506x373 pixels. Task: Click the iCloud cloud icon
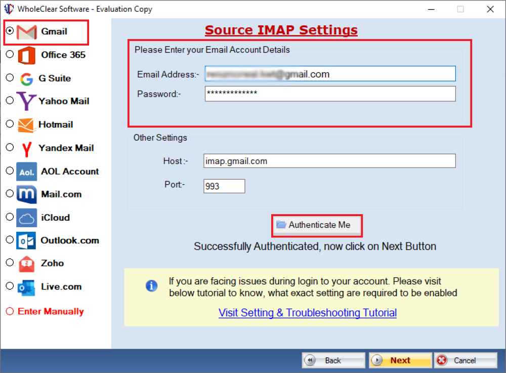click(x=26, y=218)
